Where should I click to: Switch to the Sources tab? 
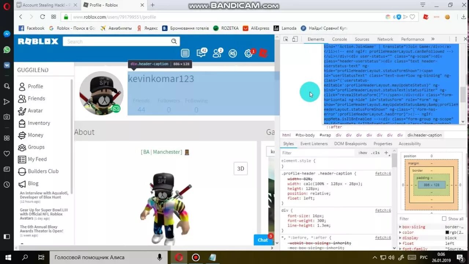point(362,39)
